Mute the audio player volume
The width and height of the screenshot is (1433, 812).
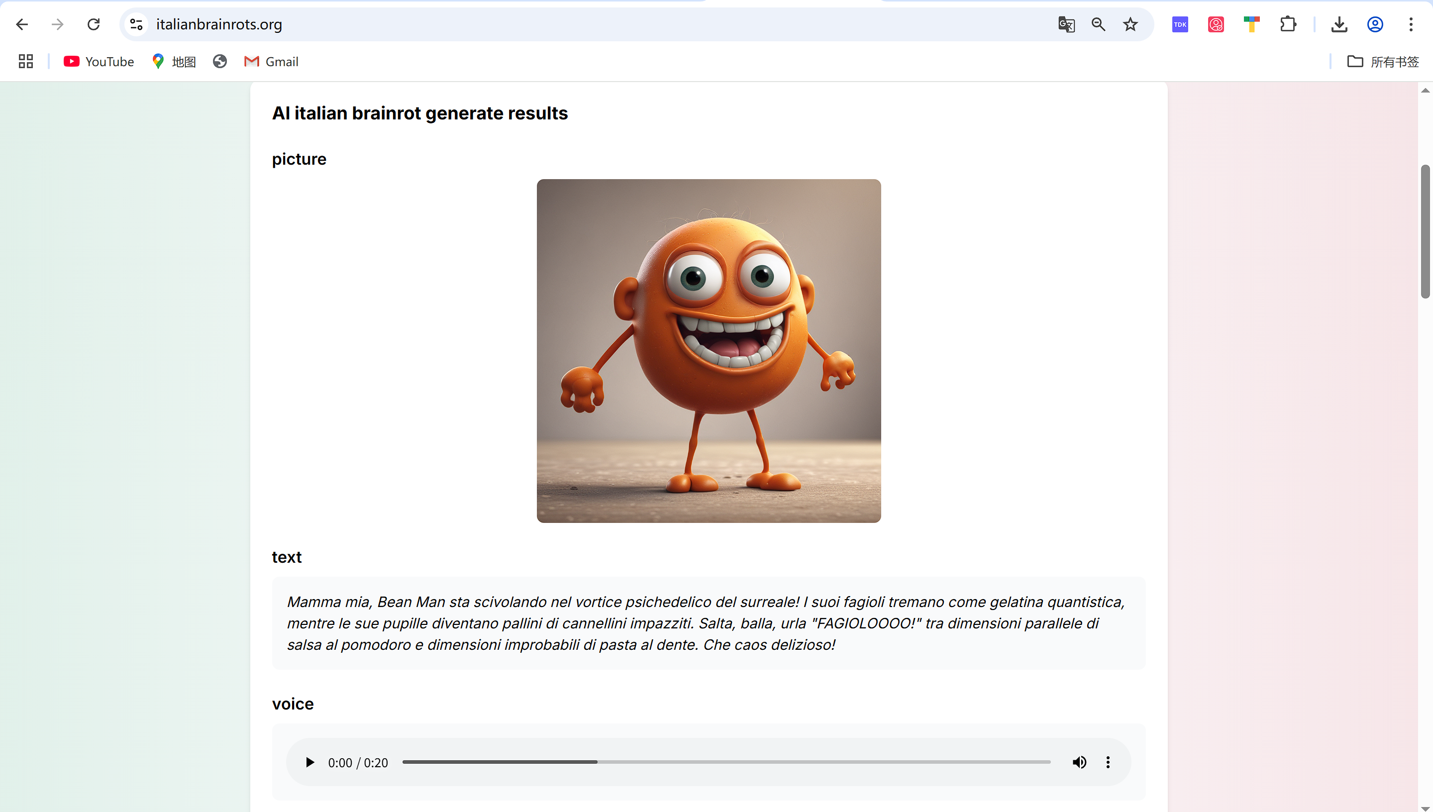[1080, 762]
